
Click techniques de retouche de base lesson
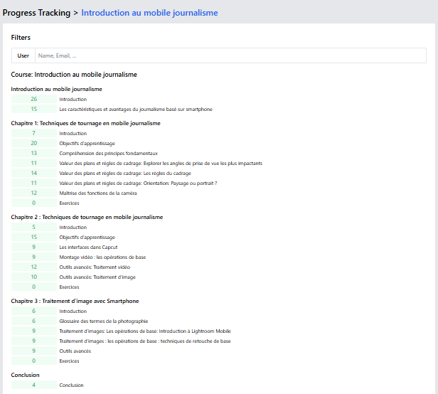(144, 341)
